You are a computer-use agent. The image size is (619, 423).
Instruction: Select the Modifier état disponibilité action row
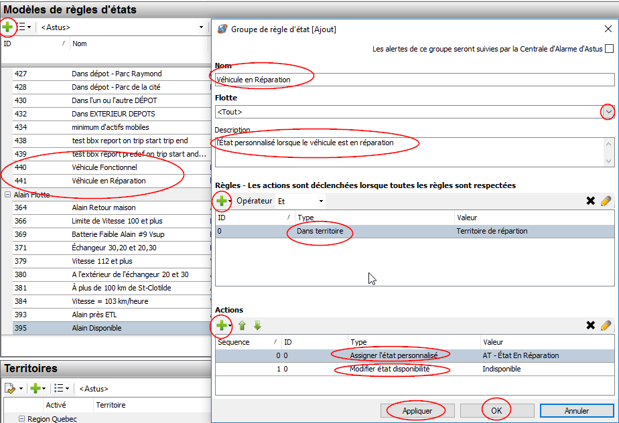[415, 369]
